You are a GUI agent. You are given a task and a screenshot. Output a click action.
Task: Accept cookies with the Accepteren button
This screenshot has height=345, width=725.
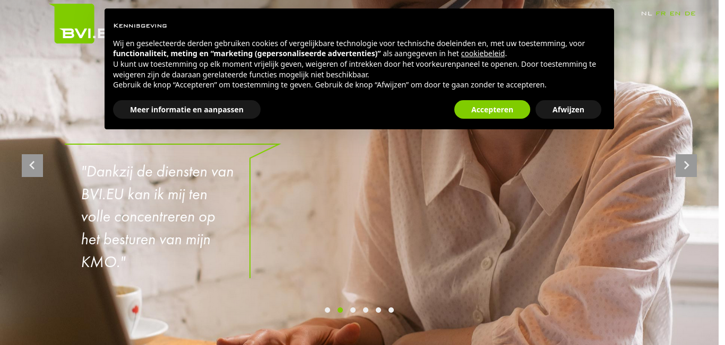pyautogui.click(x=492, y=110)
